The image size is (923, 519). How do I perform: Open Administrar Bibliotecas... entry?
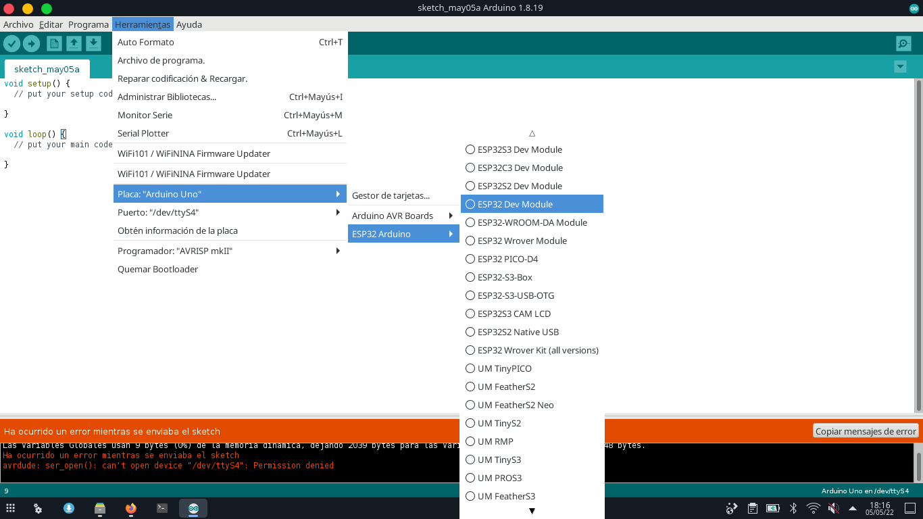[229, 97]
